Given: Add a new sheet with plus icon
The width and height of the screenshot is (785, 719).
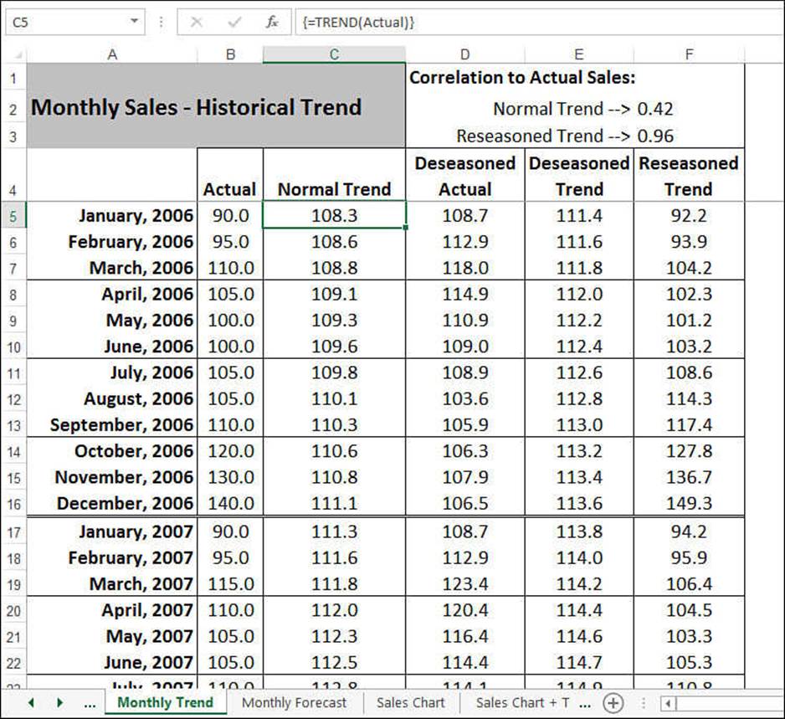Looking at the screenshot, I should tap(613, 702).
